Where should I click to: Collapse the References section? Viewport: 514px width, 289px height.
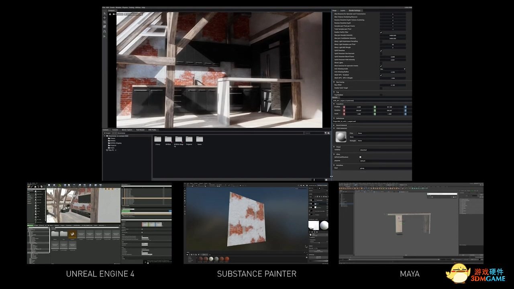(x=334, y=118)
